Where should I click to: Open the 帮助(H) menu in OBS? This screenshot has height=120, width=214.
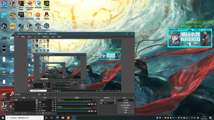(59, 37)
